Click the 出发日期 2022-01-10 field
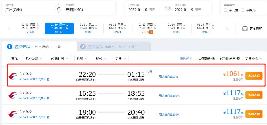 pyautogui.click(x=147, y=8)
